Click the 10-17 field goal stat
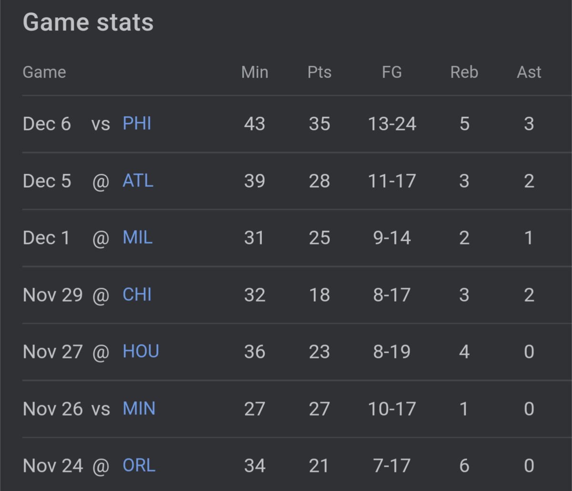 click(392, 409)
